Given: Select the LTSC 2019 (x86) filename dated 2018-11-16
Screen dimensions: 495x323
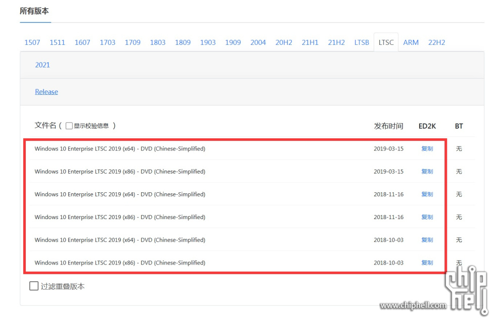Looking at the screenshot, I should point(120,217).
